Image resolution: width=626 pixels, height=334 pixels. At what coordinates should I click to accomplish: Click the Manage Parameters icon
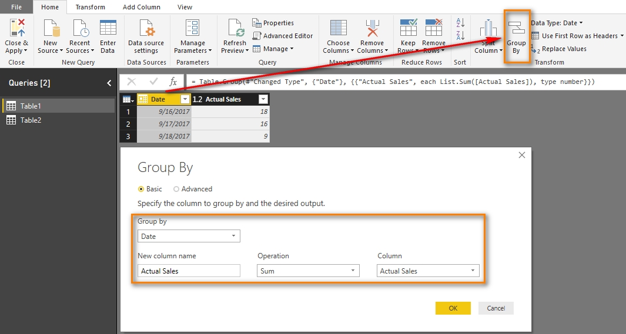(x=192, y=28)
